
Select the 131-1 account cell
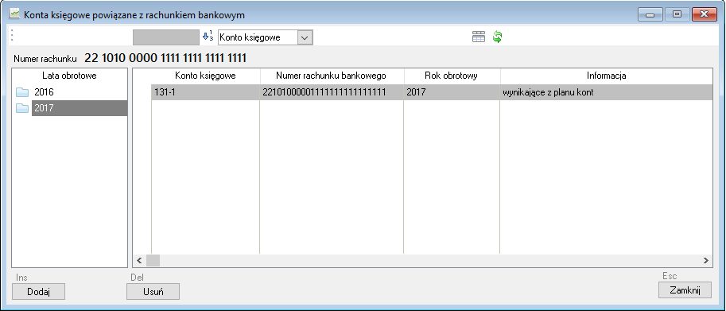(x=206, y=92)
